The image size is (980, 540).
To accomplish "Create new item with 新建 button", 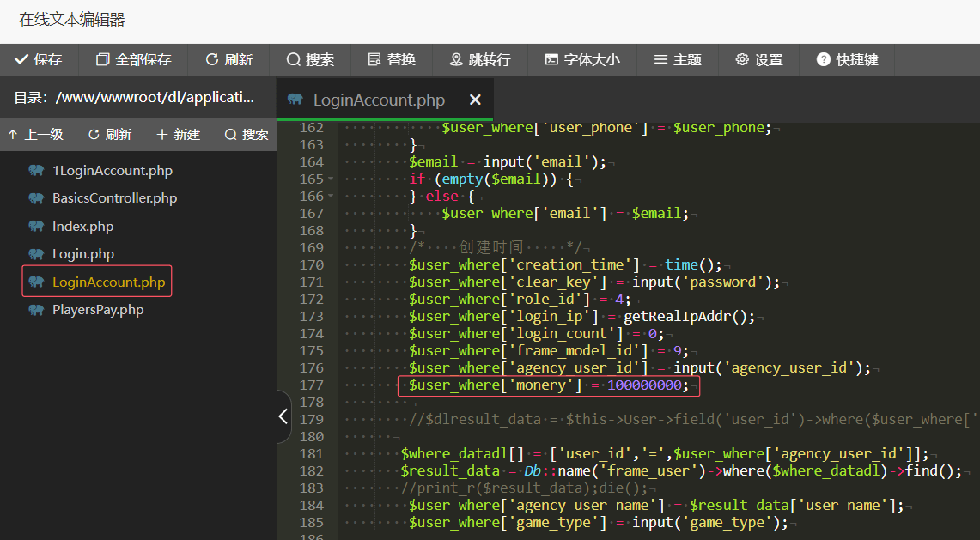I will pos(178,135).
